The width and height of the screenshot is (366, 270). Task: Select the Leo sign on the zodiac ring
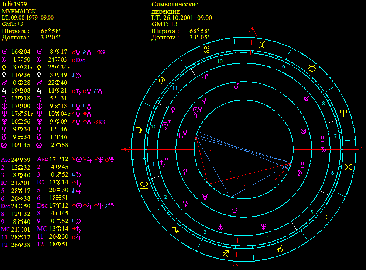[162, 81]
